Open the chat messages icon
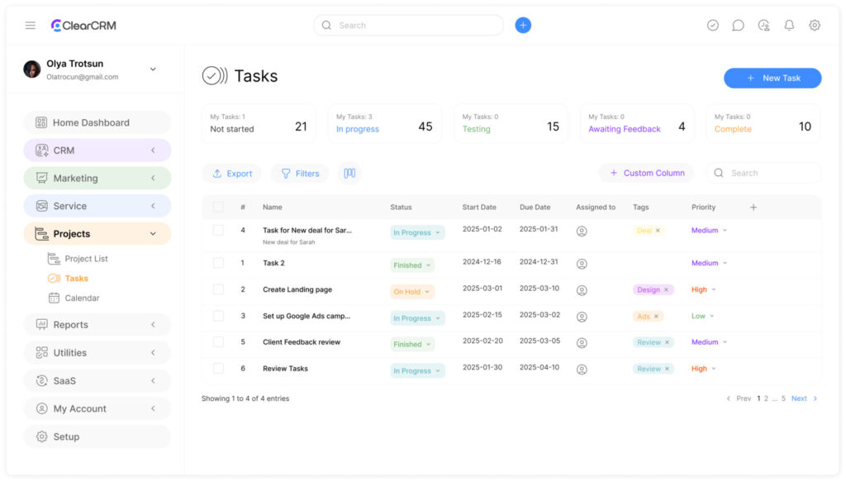This screenshot has height=482, width=846. tap(738, 26)
